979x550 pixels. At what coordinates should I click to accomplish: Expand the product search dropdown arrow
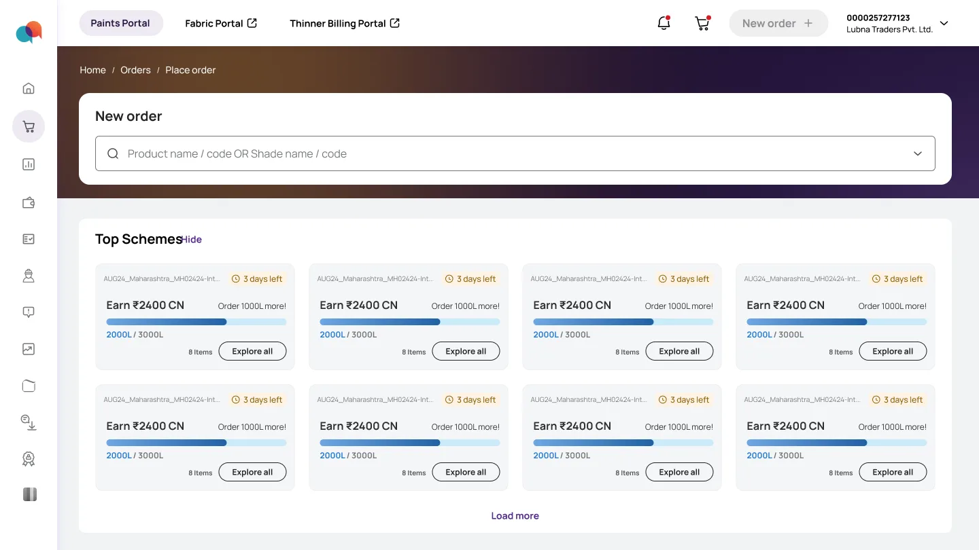pyautogui.click(x=918, y=153)
